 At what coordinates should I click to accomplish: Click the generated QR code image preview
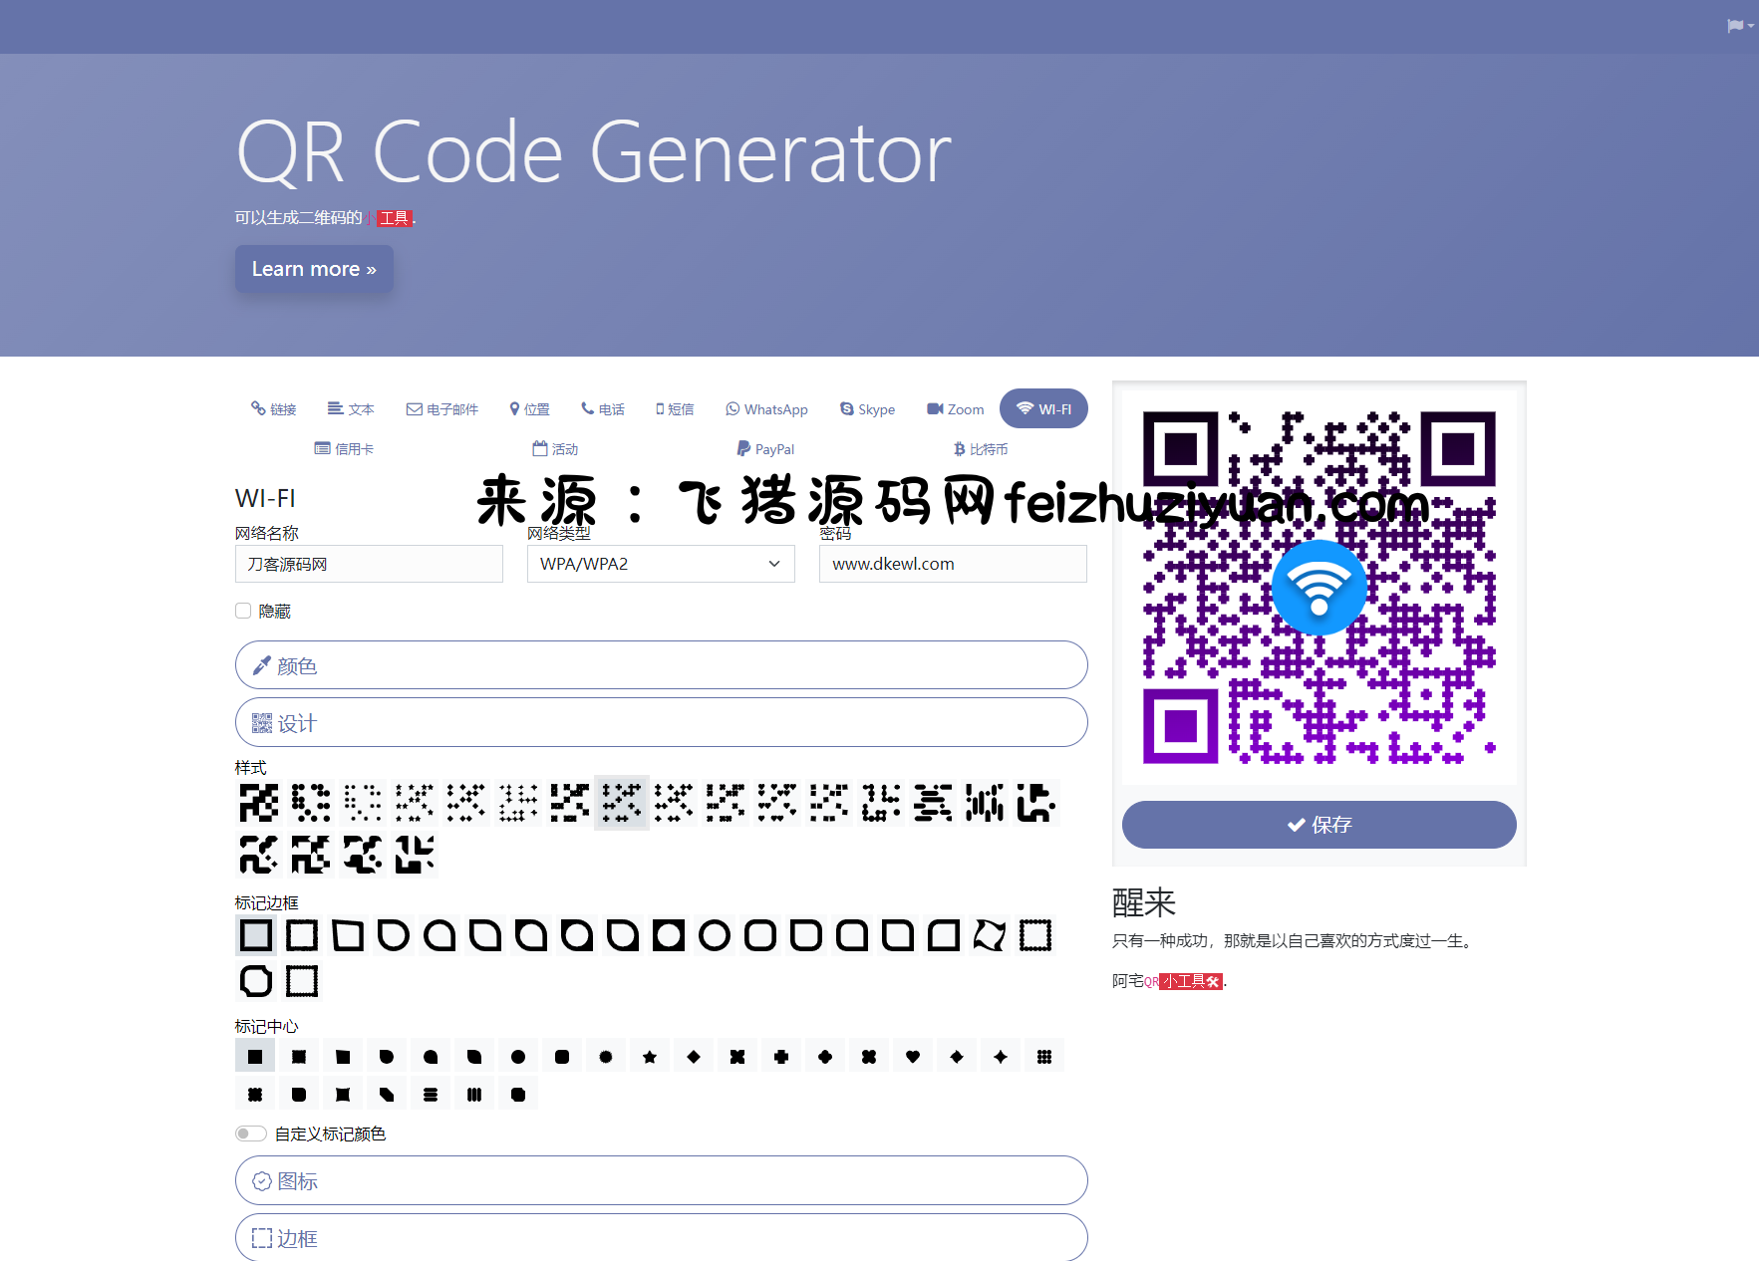[x=1319, y=588]
